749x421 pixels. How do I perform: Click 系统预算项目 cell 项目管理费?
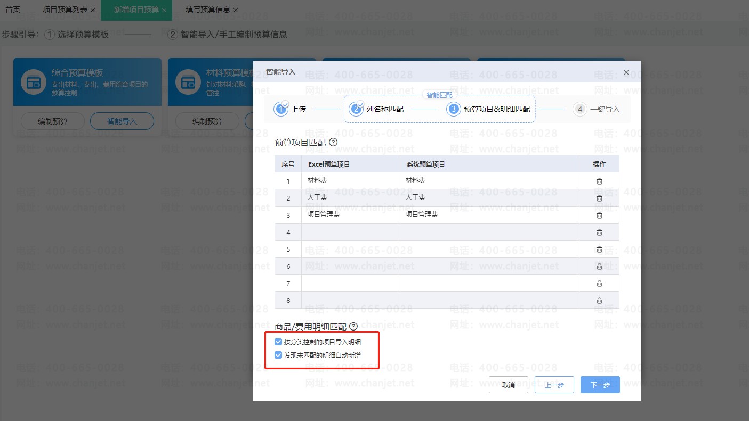(x=489, y=215)
